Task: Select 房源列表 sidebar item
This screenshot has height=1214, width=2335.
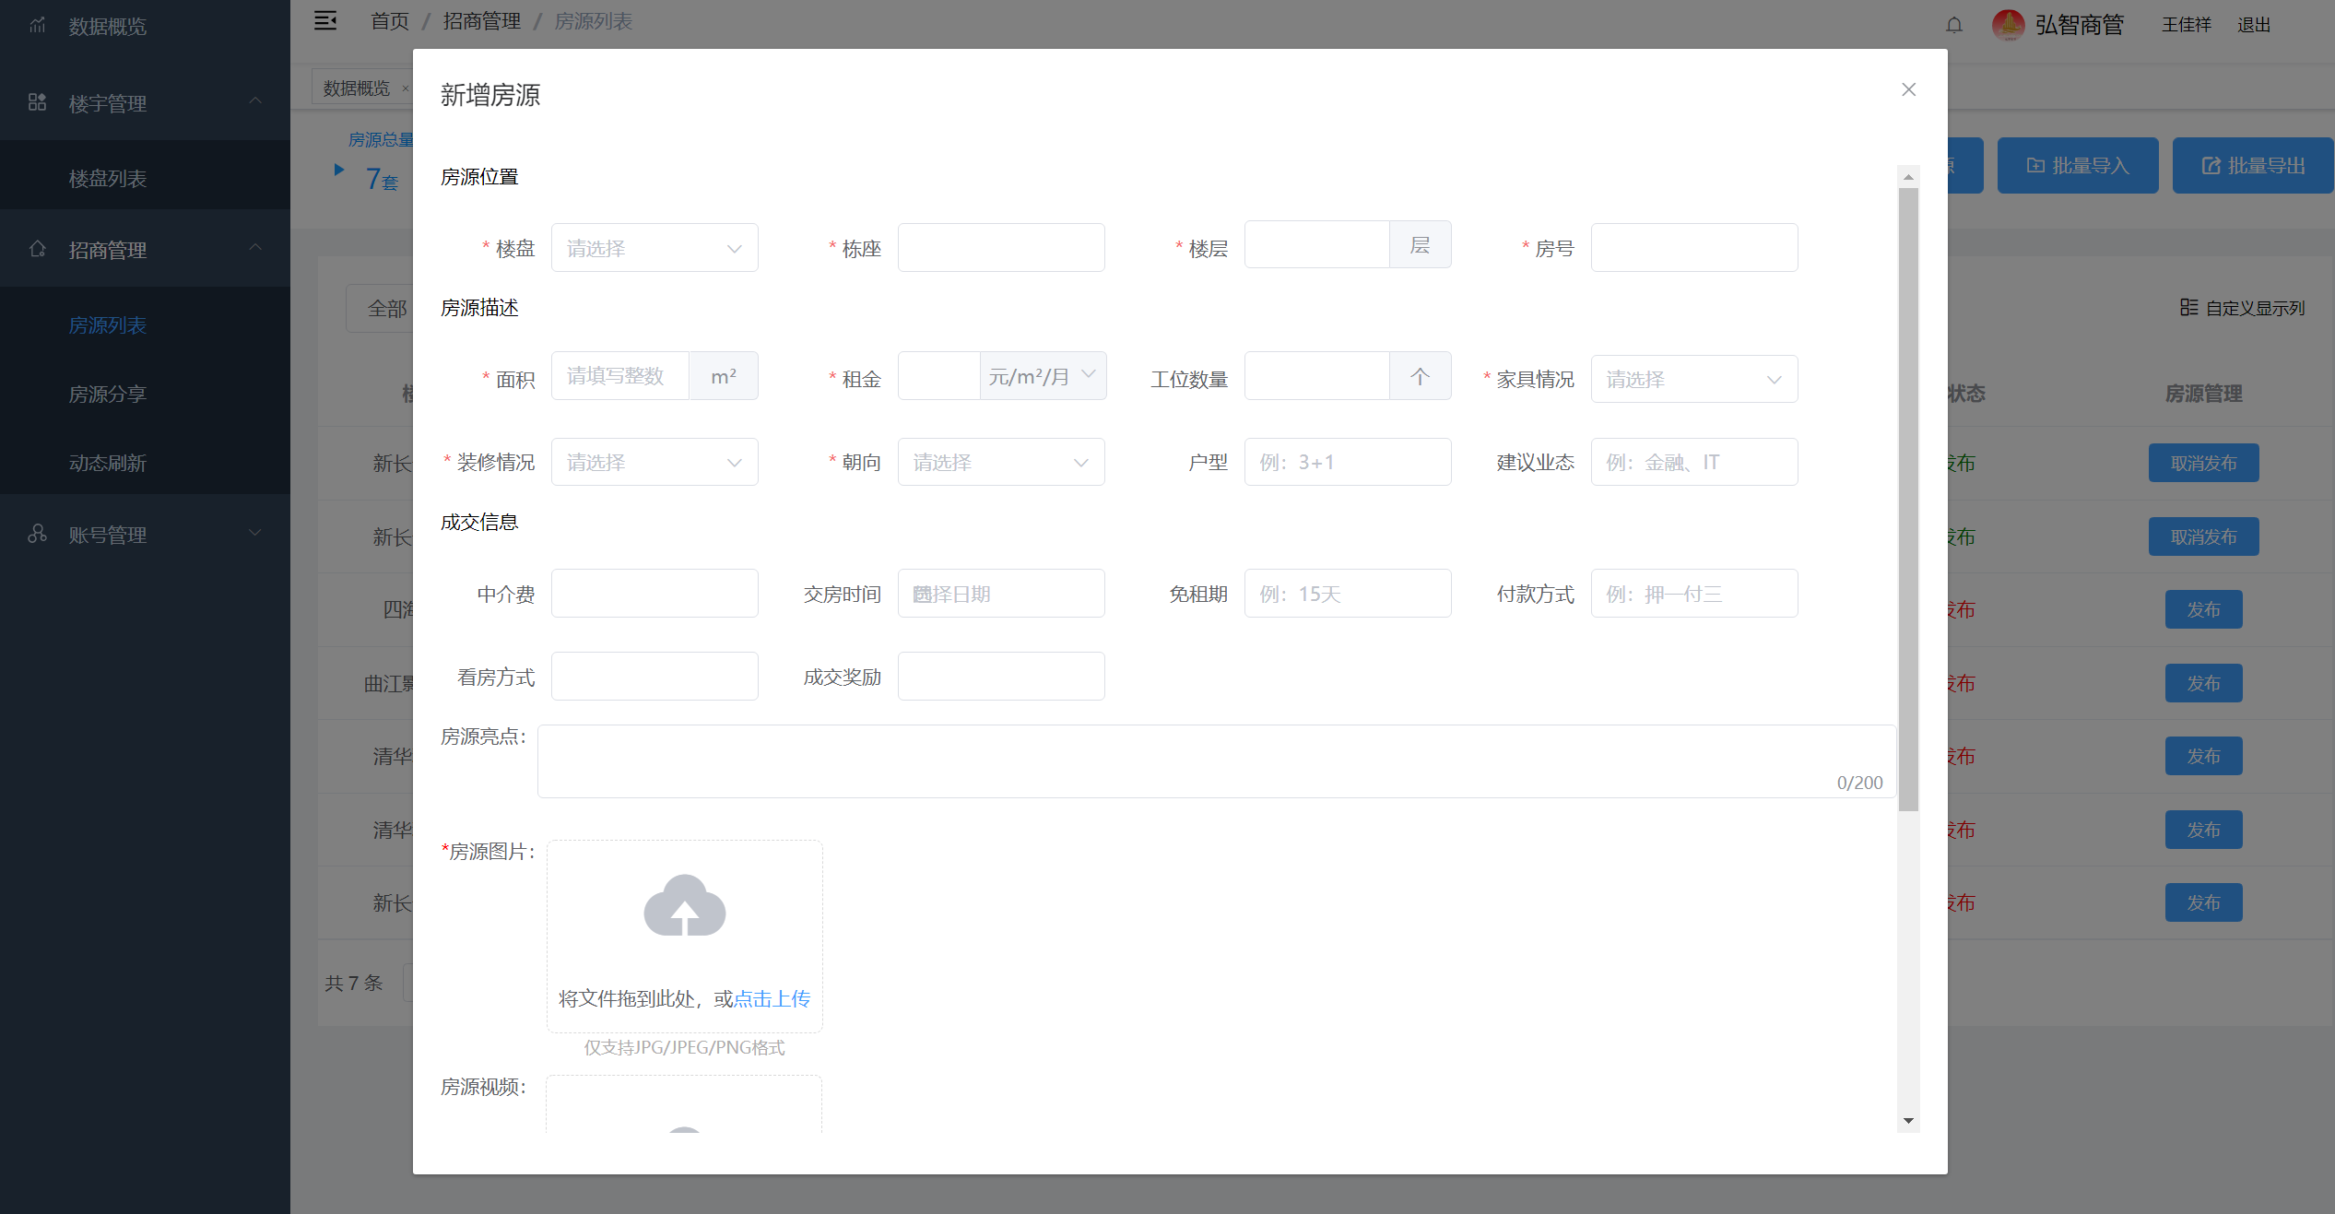Action: 145,325
